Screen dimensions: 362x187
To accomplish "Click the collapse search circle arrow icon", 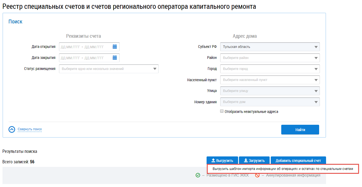I will 12,129.
